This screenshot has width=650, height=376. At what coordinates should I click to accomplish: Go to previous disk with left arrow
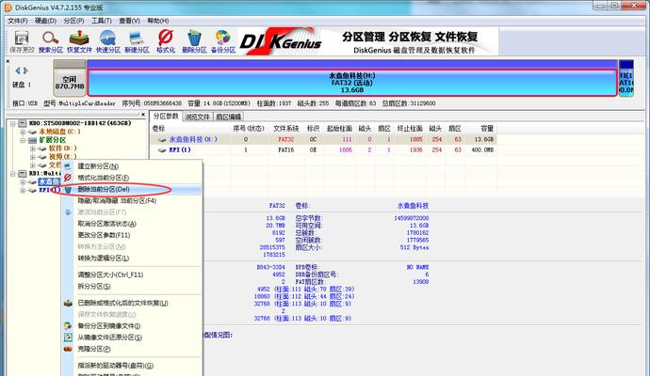pos(18,70)
